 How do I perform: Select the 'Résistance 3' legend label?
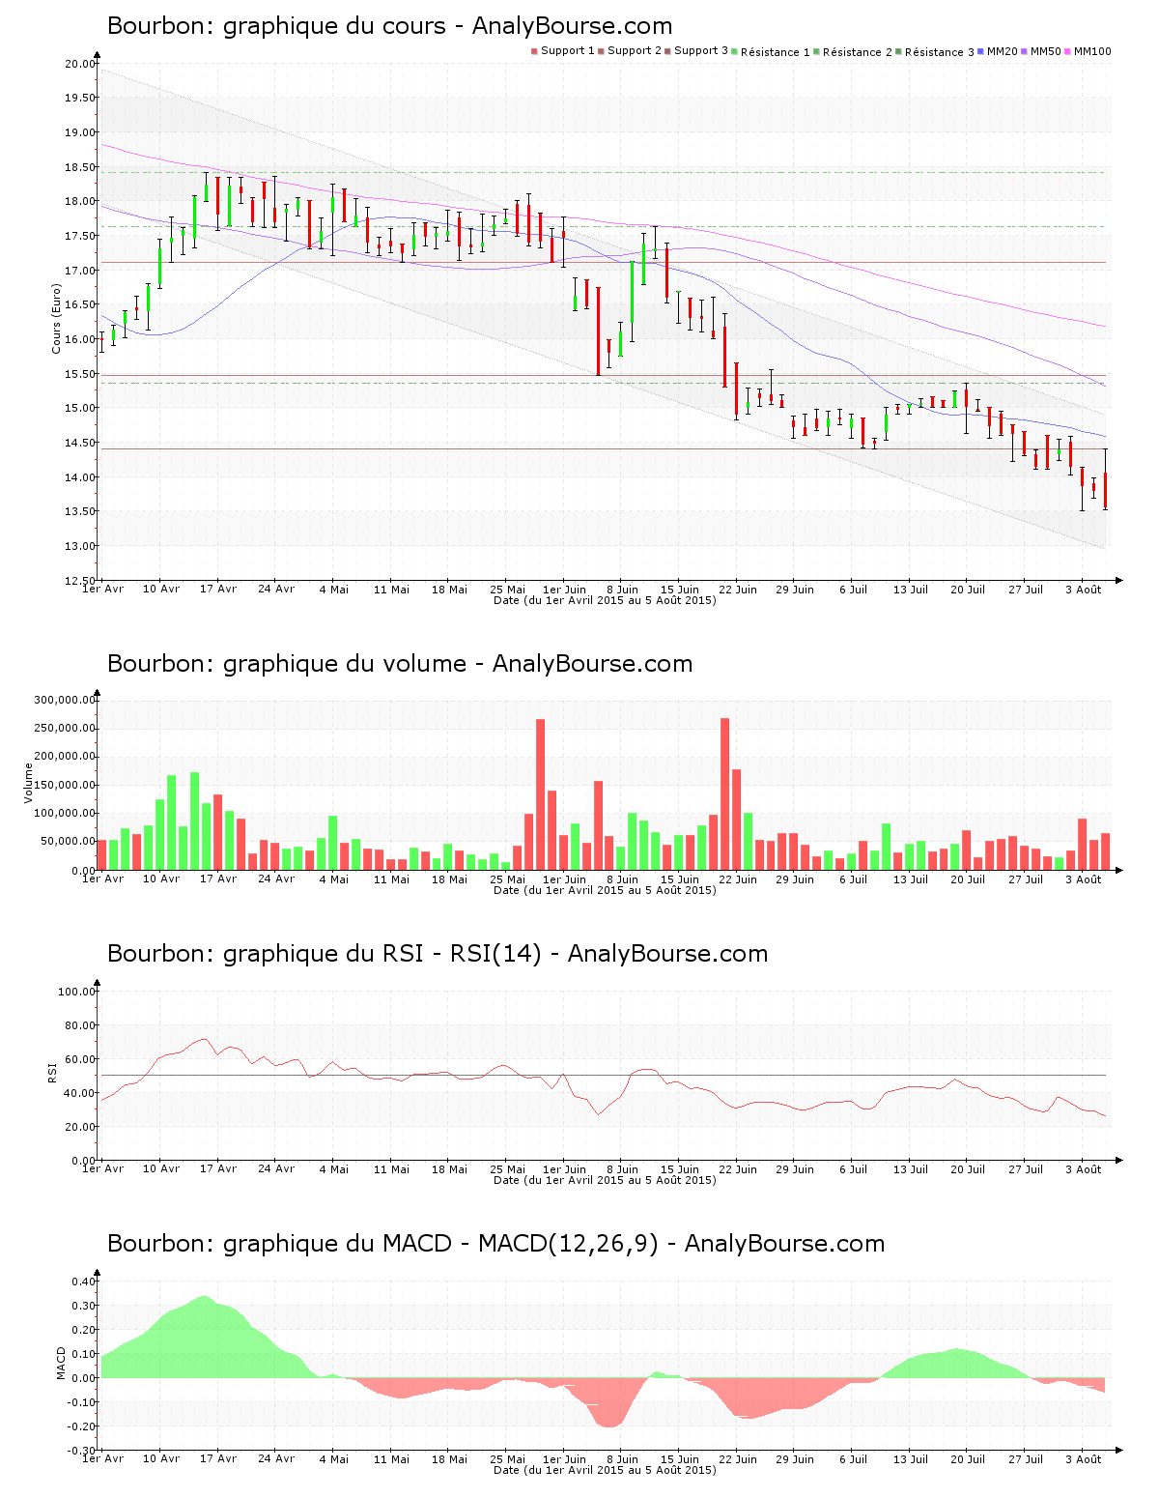coord(940,52)
